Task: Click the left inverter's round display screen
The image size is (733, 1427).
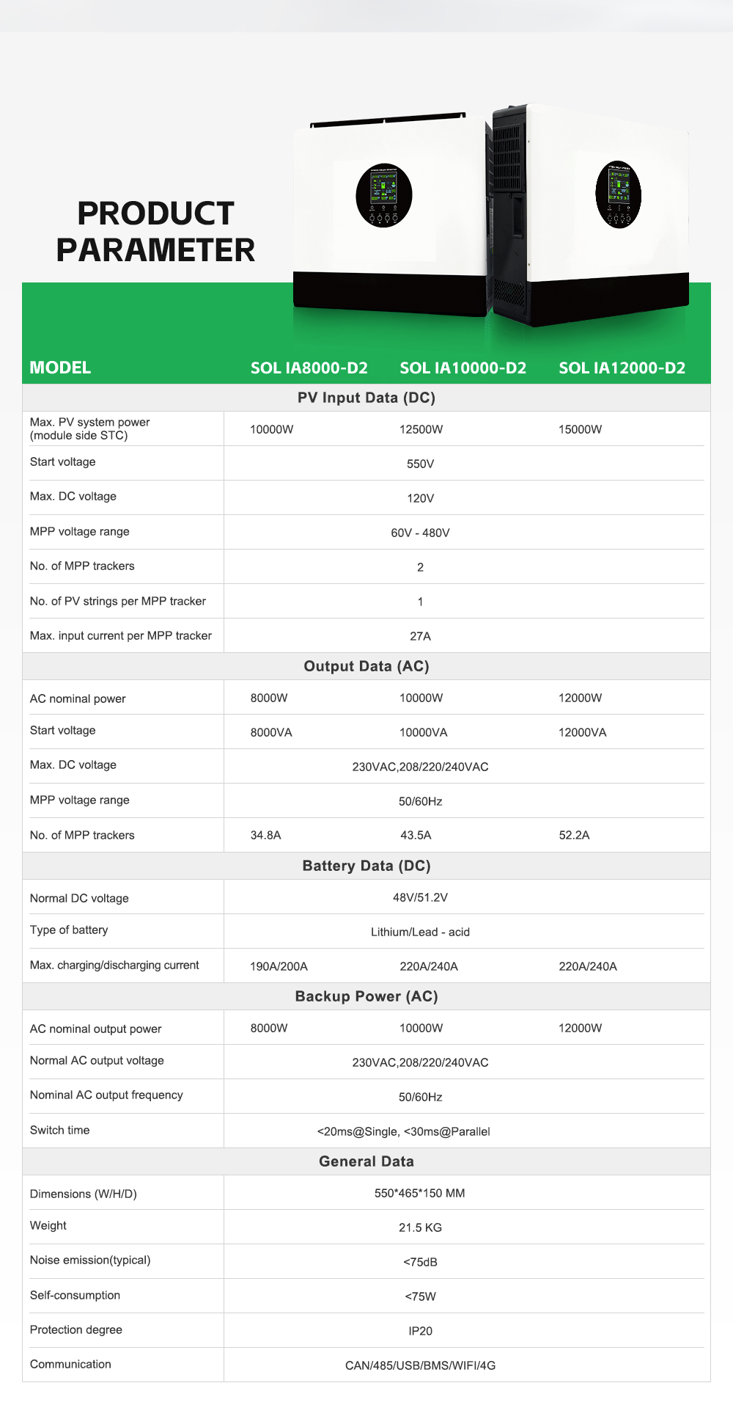Action: 384,195
